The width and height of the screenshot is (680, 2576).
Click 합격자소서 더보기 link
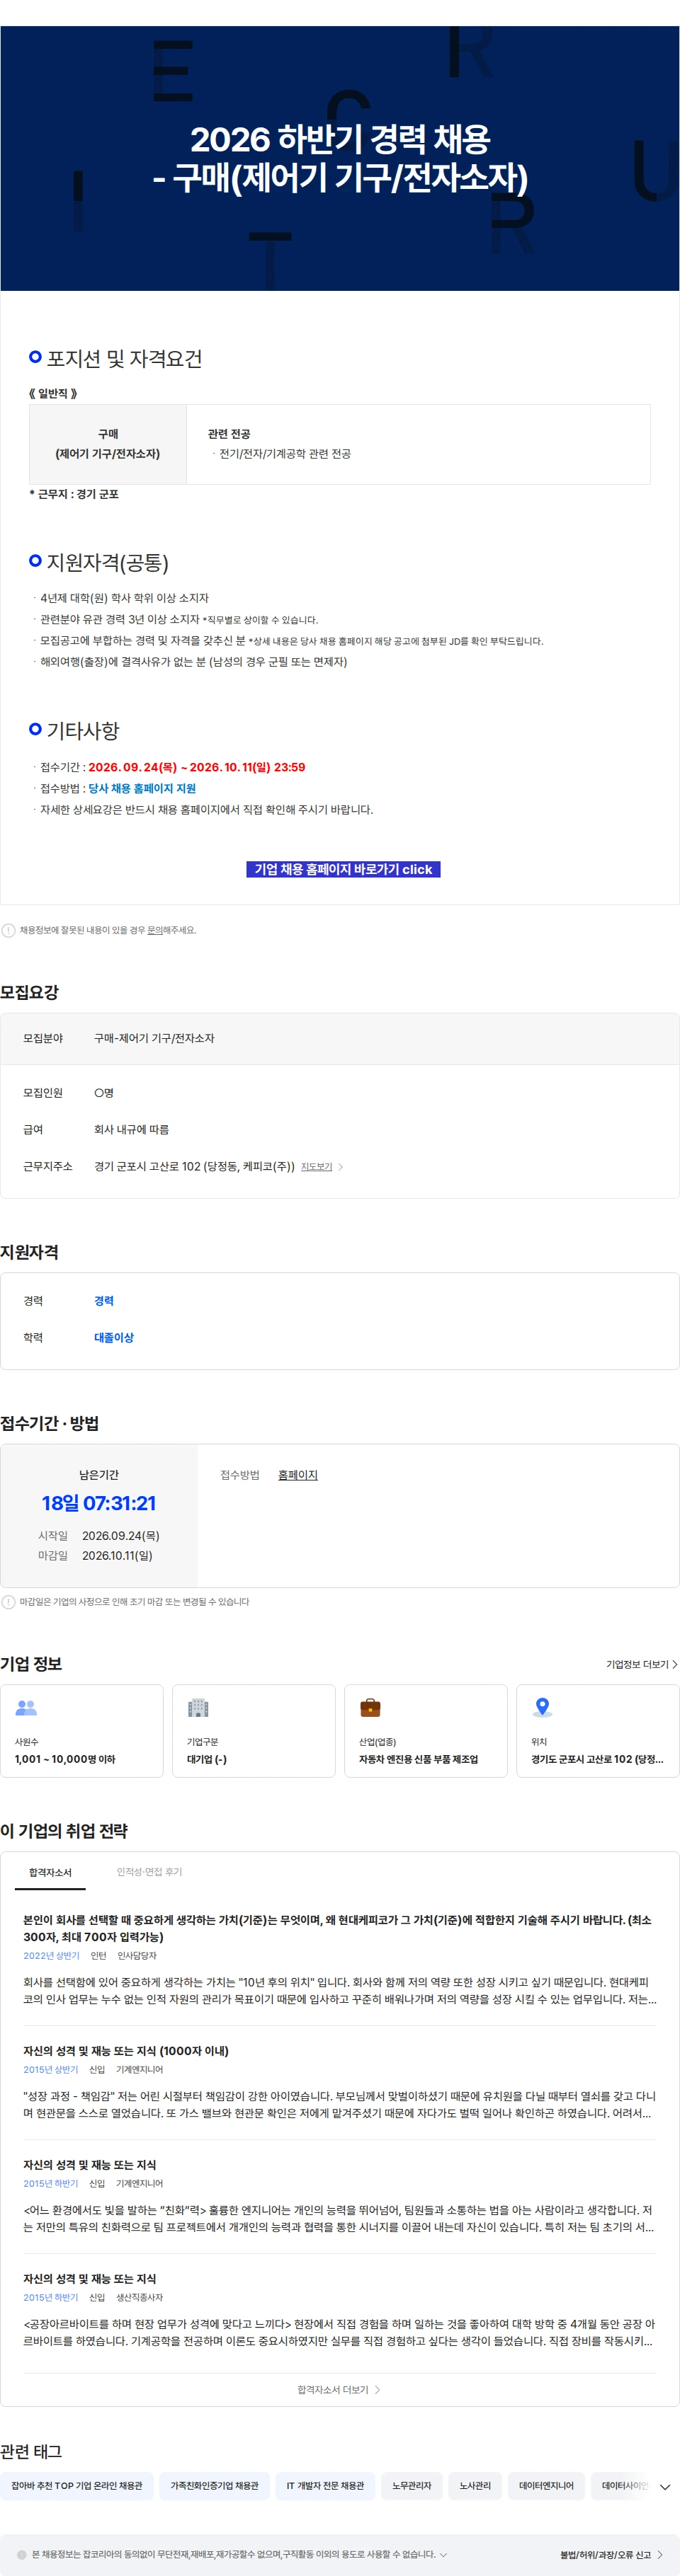[339, 2390]
